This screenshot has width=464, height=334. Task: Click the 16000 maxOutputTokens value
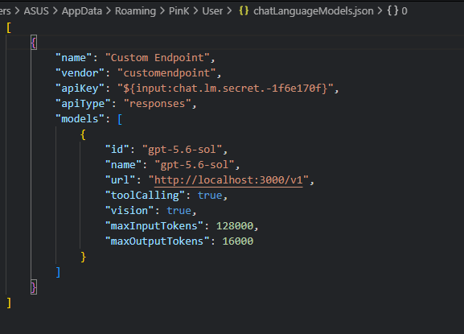point(237,241)
